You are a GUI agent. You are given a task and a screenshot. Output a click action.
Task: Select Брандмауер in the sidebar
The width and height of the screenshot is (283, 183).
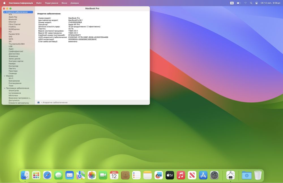tap(14, 81)
